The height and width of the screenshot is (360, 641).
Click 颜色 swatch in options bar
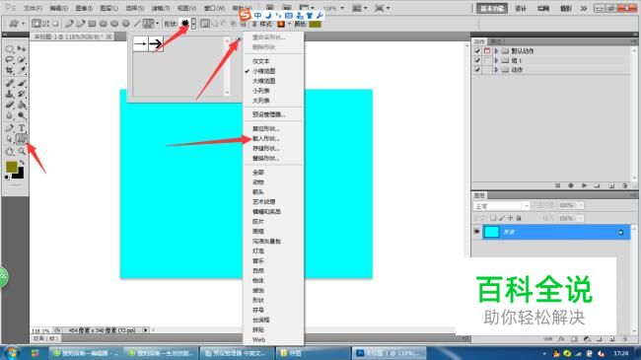316,24
